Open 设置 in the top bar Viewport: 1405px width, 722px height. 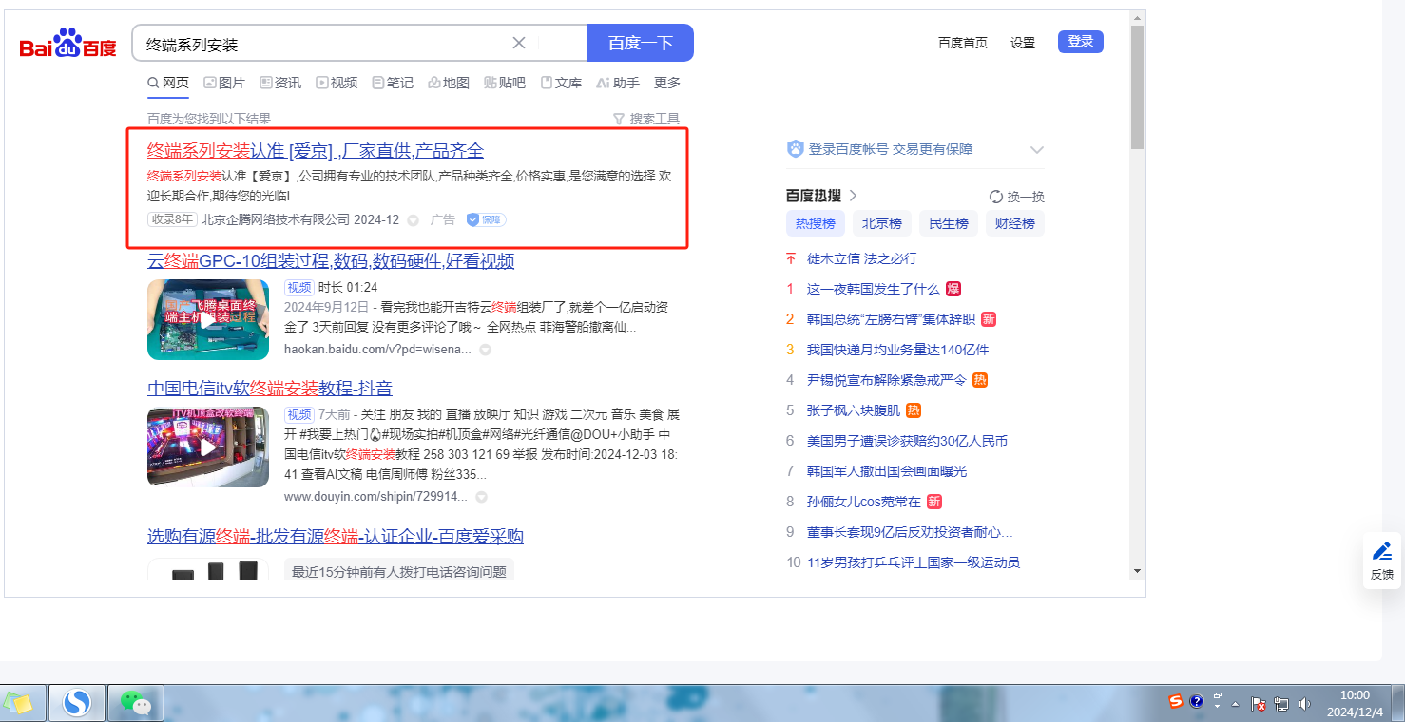coord(1023,43)
